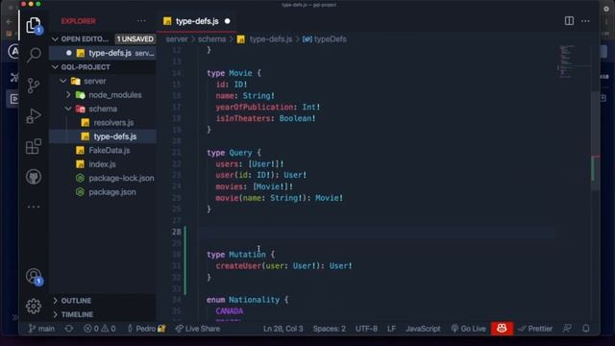Show additional activity bar views ellipsis
The width and height of the screenshot is (615, 346).
tap(34, 207)
